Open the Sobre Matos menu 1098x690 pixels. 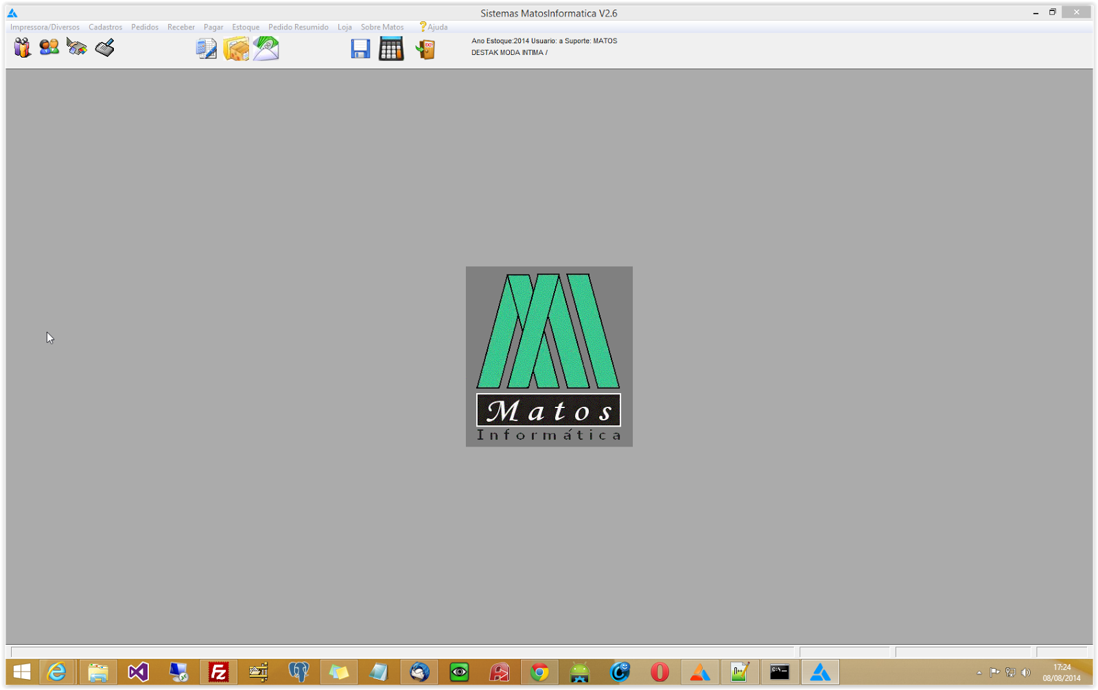click(x=382, y=27)
